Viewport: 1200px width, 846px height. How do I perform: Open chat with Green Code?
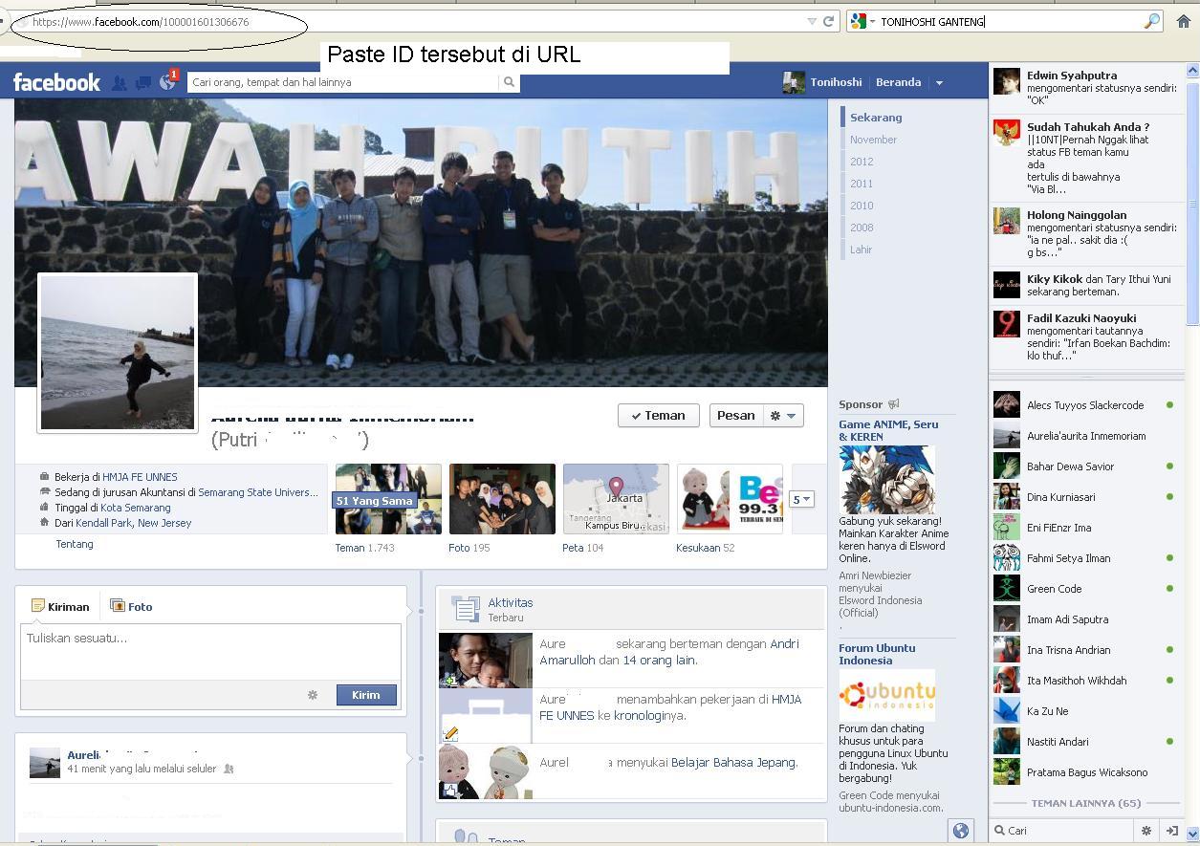(1084, 589)
